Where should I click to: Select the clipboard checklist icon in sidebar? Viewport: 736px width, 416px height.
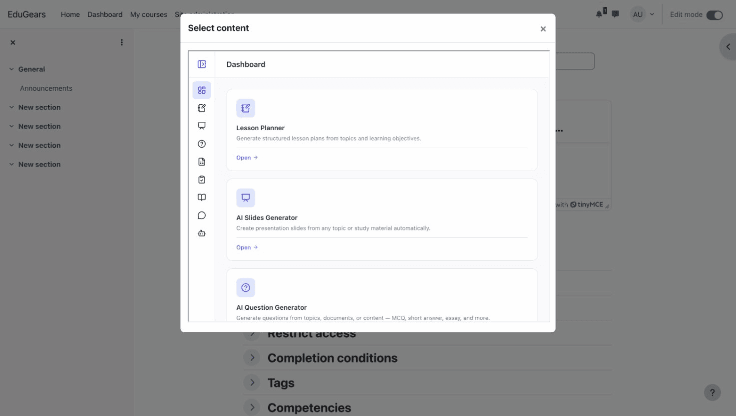click(201, 179)
